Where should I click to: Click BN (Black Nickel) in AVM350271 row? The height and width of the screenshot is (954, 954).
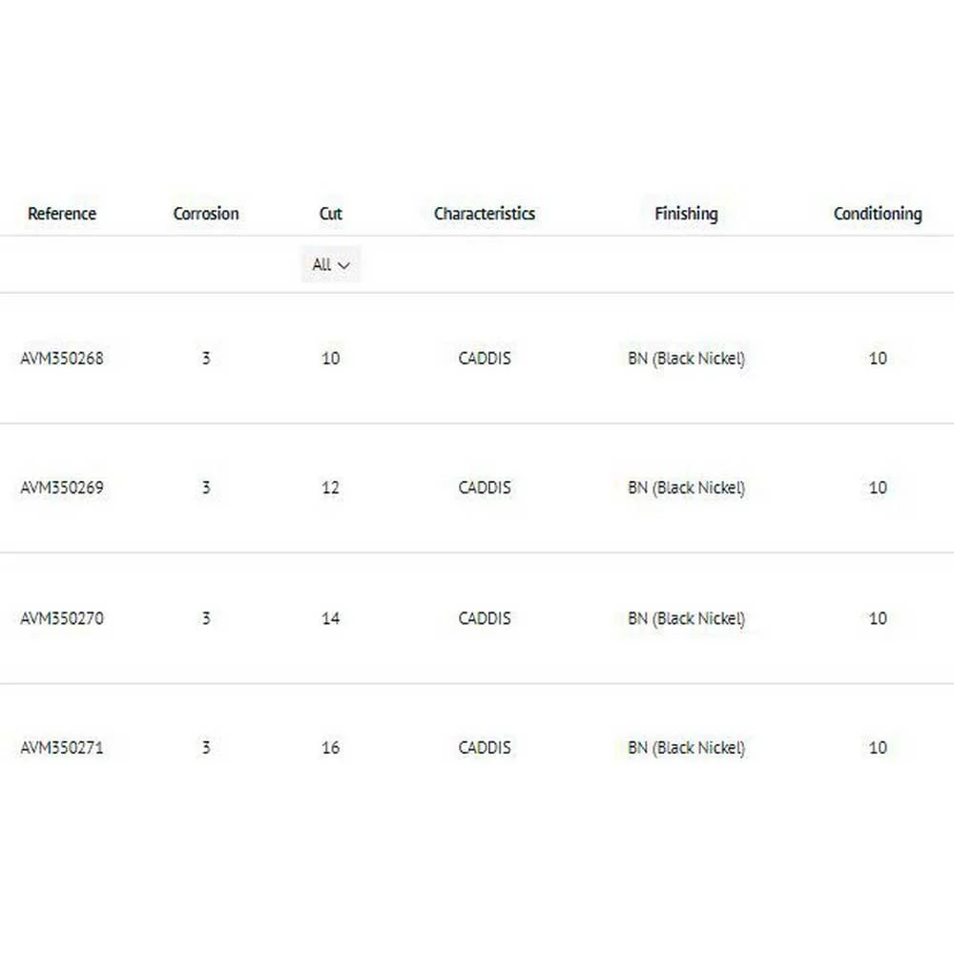point(686,748)
